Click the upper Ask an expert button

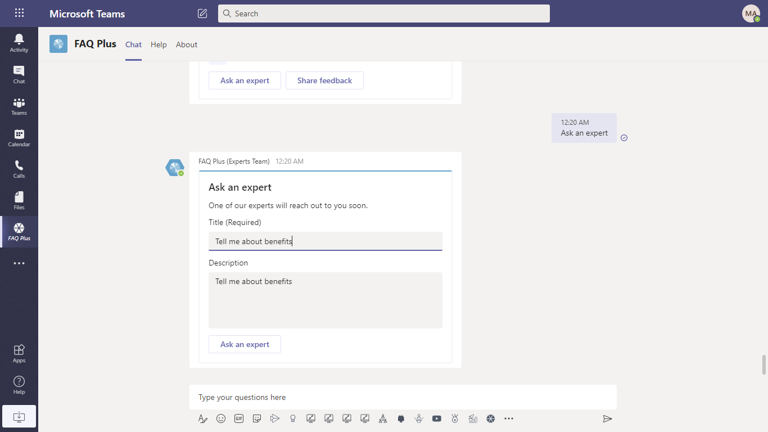[x=245, y=80]
